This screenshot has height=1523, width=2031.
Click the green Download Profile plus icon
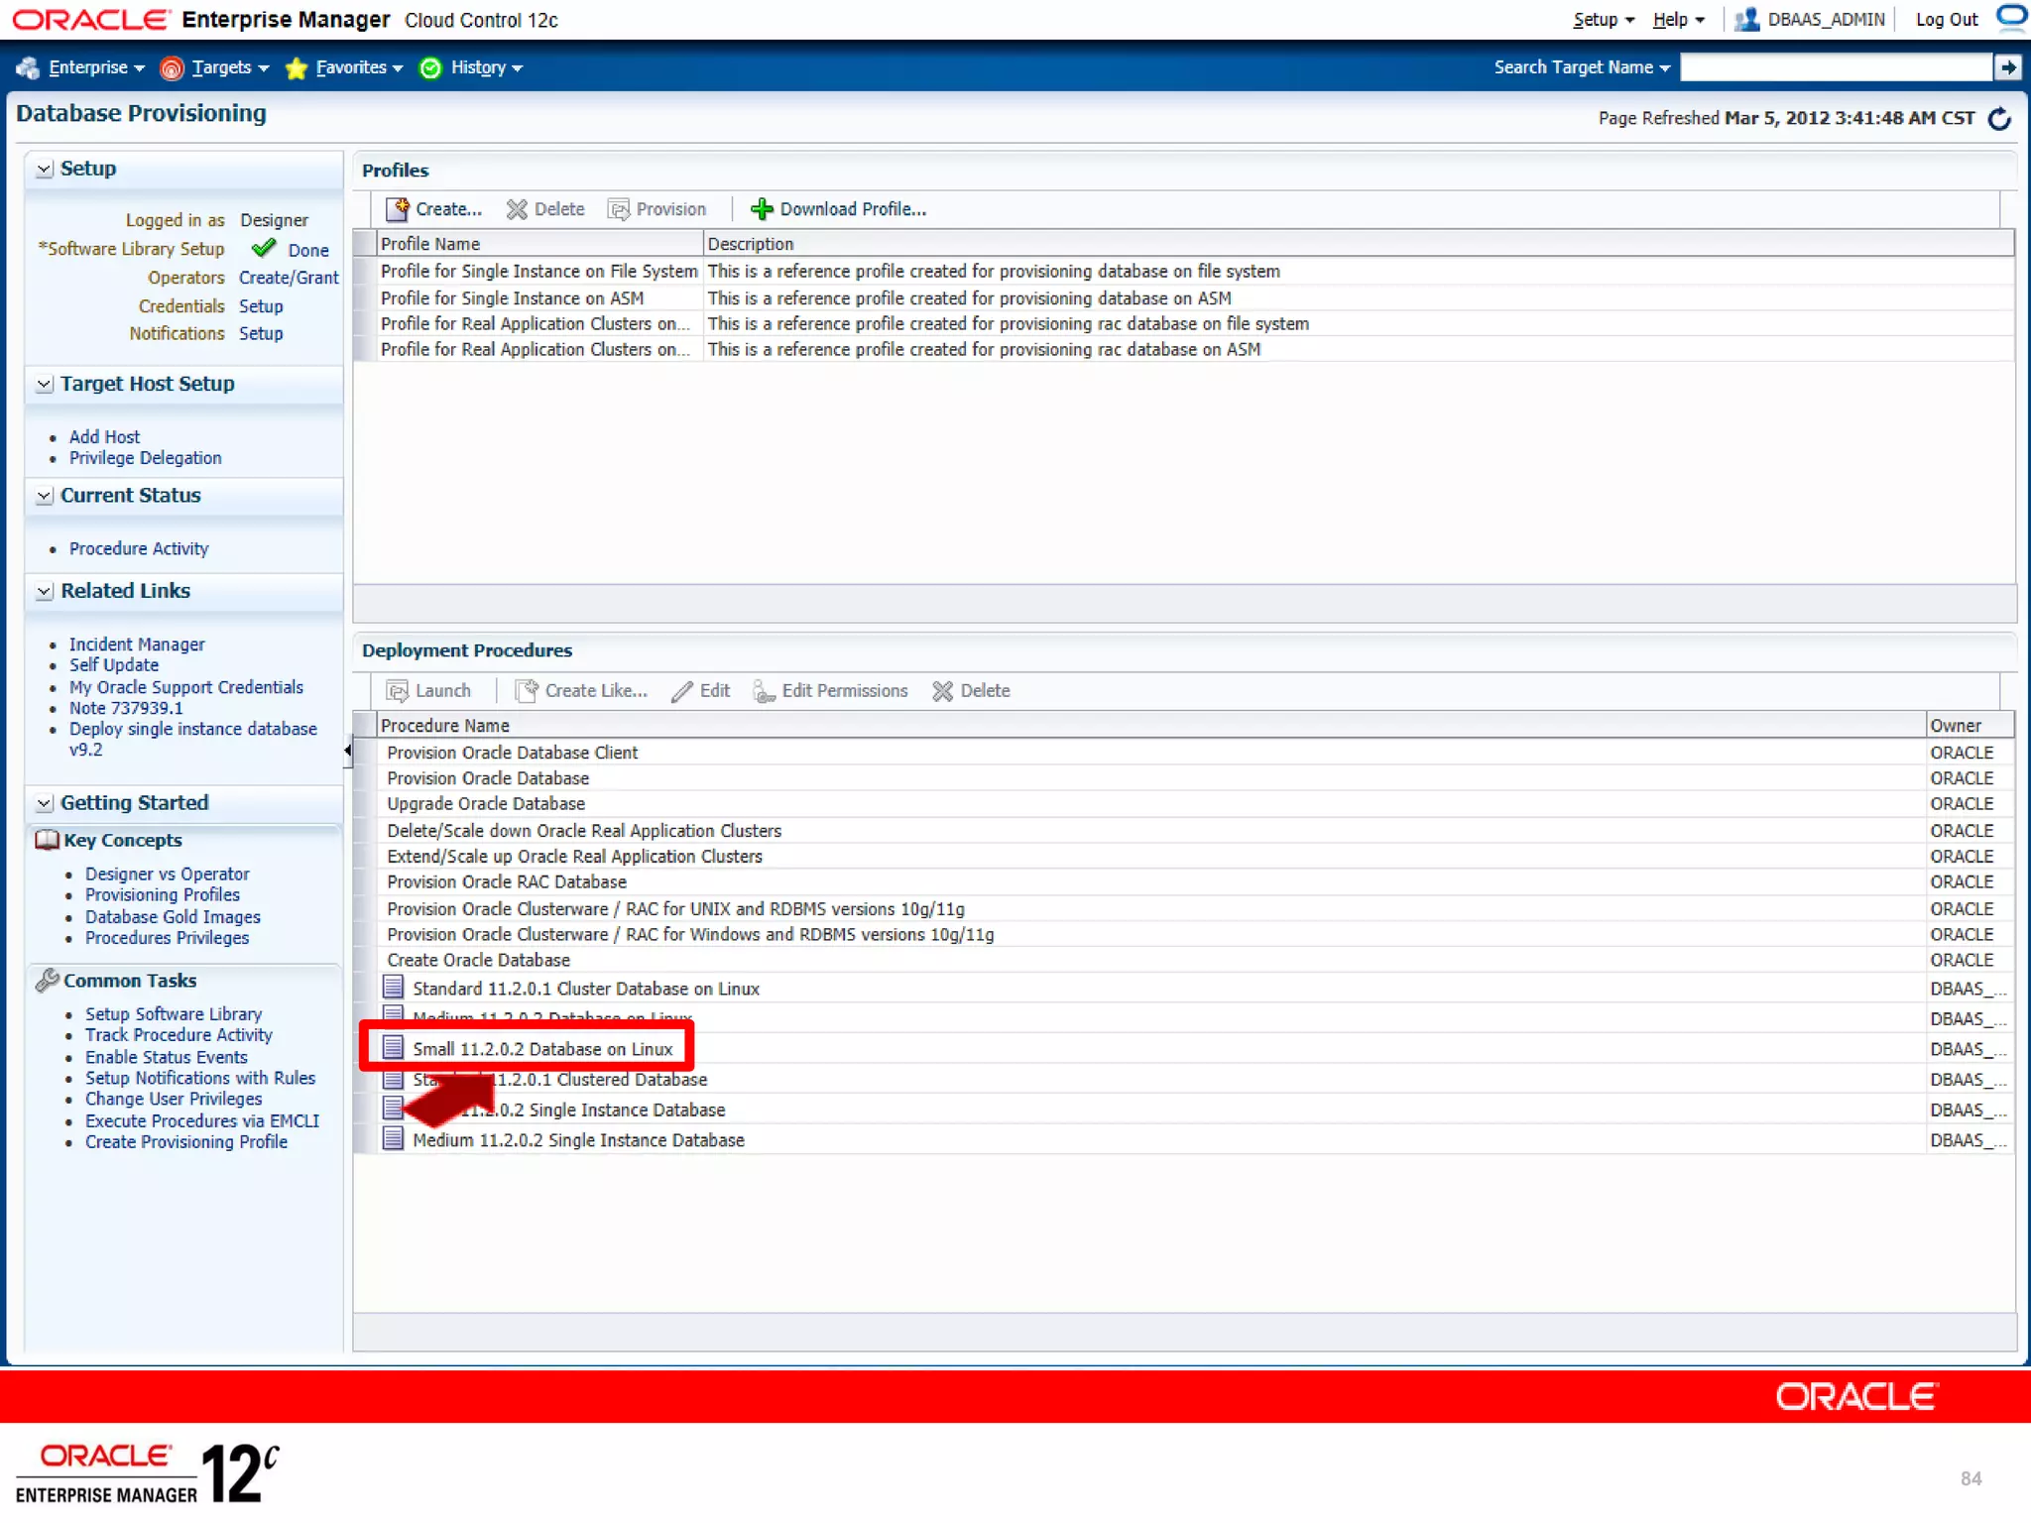[x=761, y=209]
